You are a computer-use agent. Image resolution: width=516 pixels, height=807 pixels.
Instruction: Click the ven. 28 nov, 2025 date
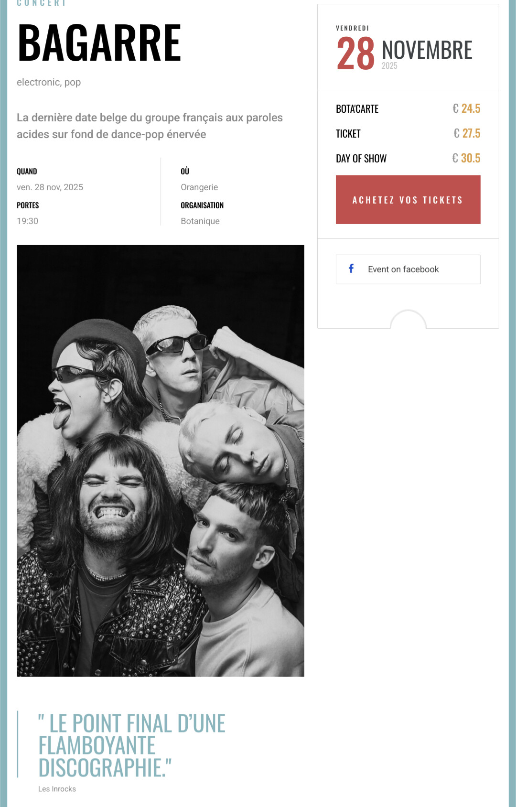pyautogui.click(x=50, y=187)
